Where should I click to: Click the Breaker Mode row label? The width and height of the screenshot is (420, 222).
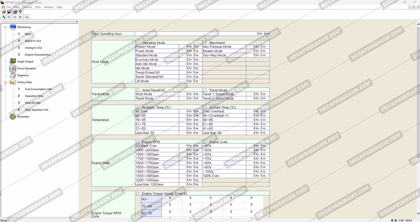(212, 51)
